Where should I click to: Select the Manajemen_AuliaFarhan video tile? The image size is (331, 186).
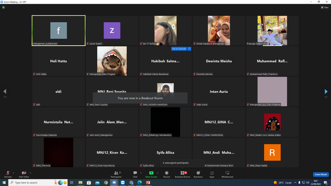58,30
